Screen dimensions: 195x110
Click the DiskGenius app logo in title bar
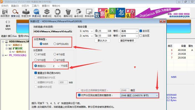click(x=2, y=2)
